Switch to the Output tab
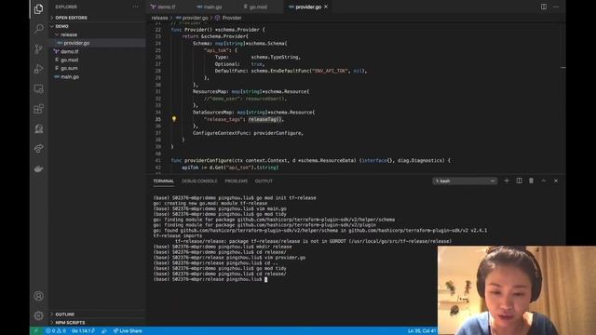This screenshot has height=335, width=596. pos(264,181)
